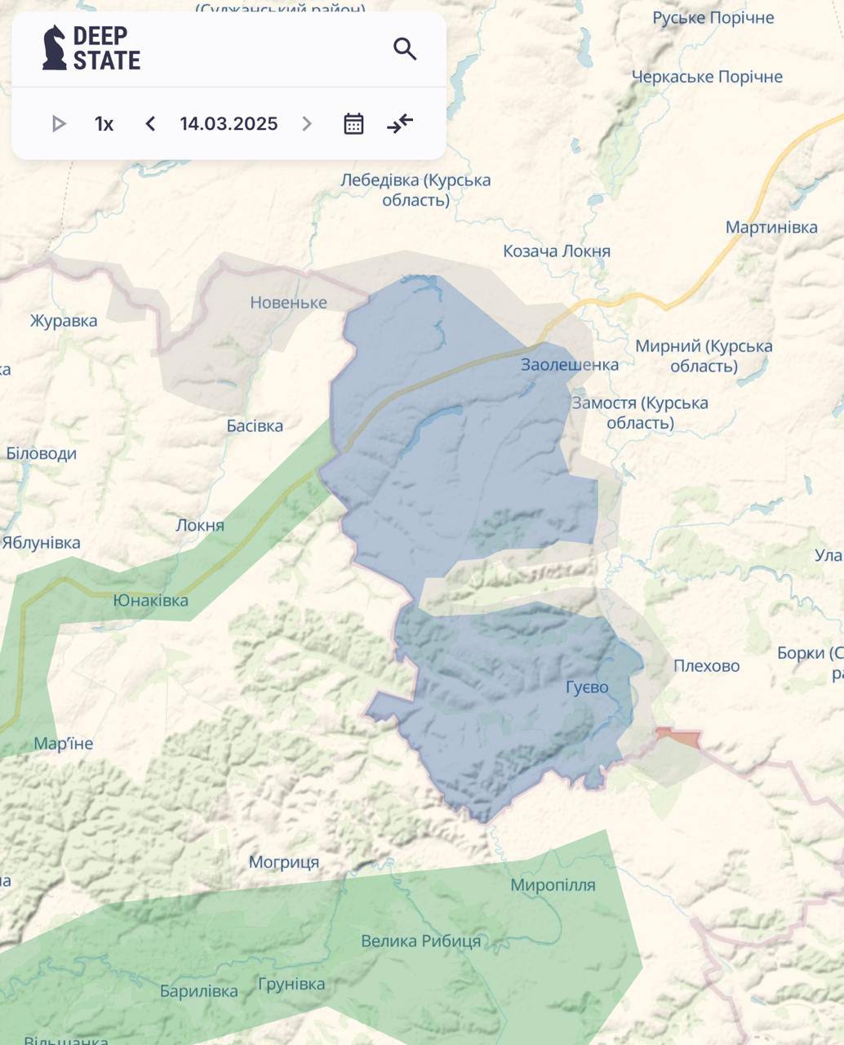Image resolution: width=844 pixels, height=1045 pixels.
Task: Click the Новеньке village label
Action: point(288,303)
